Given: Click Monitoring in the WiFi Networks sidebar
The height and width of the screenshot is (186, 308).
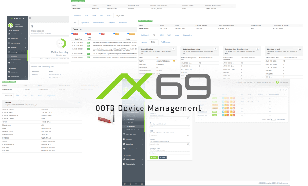Looking at the screenshot, I should pos(133,144).
